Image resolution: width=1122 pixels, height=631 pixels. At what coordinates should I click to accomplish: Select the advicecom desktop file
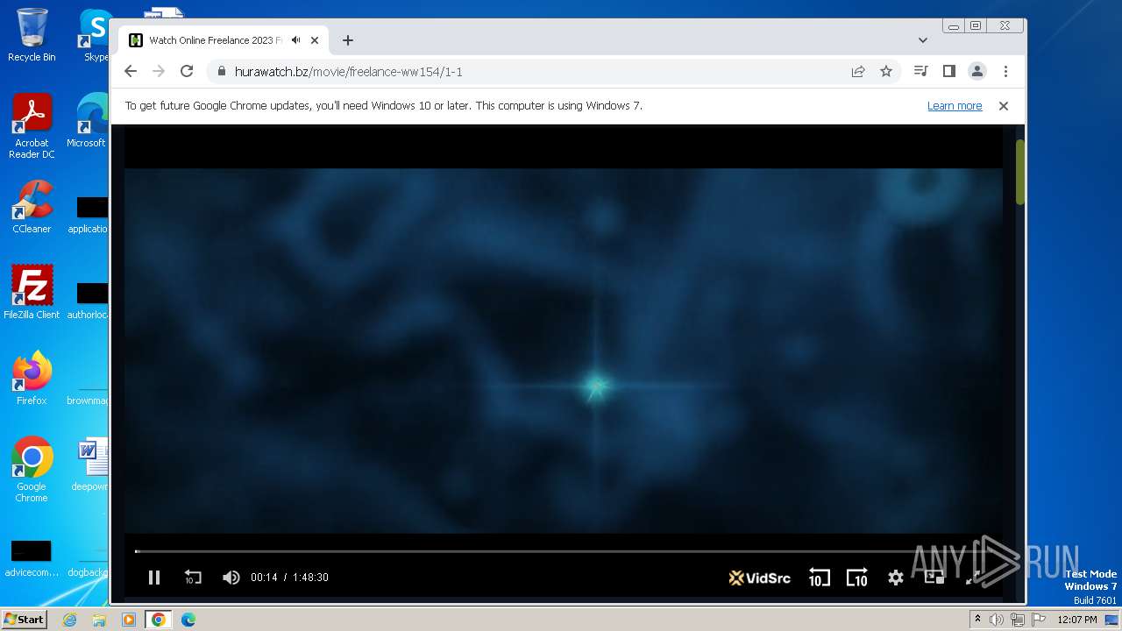[x=32, y=559]
